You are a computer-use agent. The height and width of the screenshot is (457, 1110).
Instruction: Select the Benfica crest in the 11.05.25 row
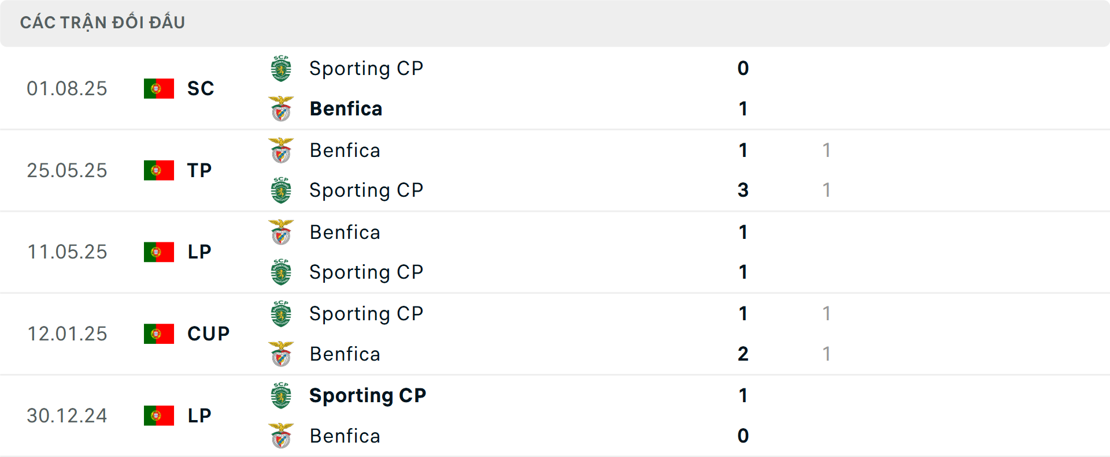pyautogui.click(x=281, y=232)
